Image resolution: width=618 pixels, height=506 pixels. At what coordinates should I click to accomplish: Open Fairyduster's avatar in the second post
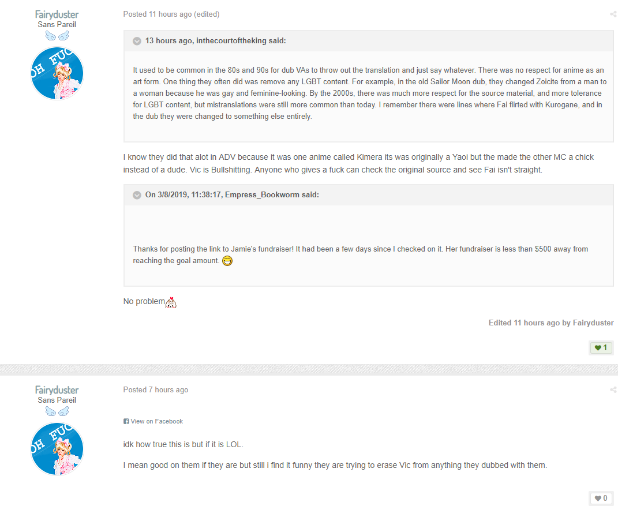(x=57, y=449)
